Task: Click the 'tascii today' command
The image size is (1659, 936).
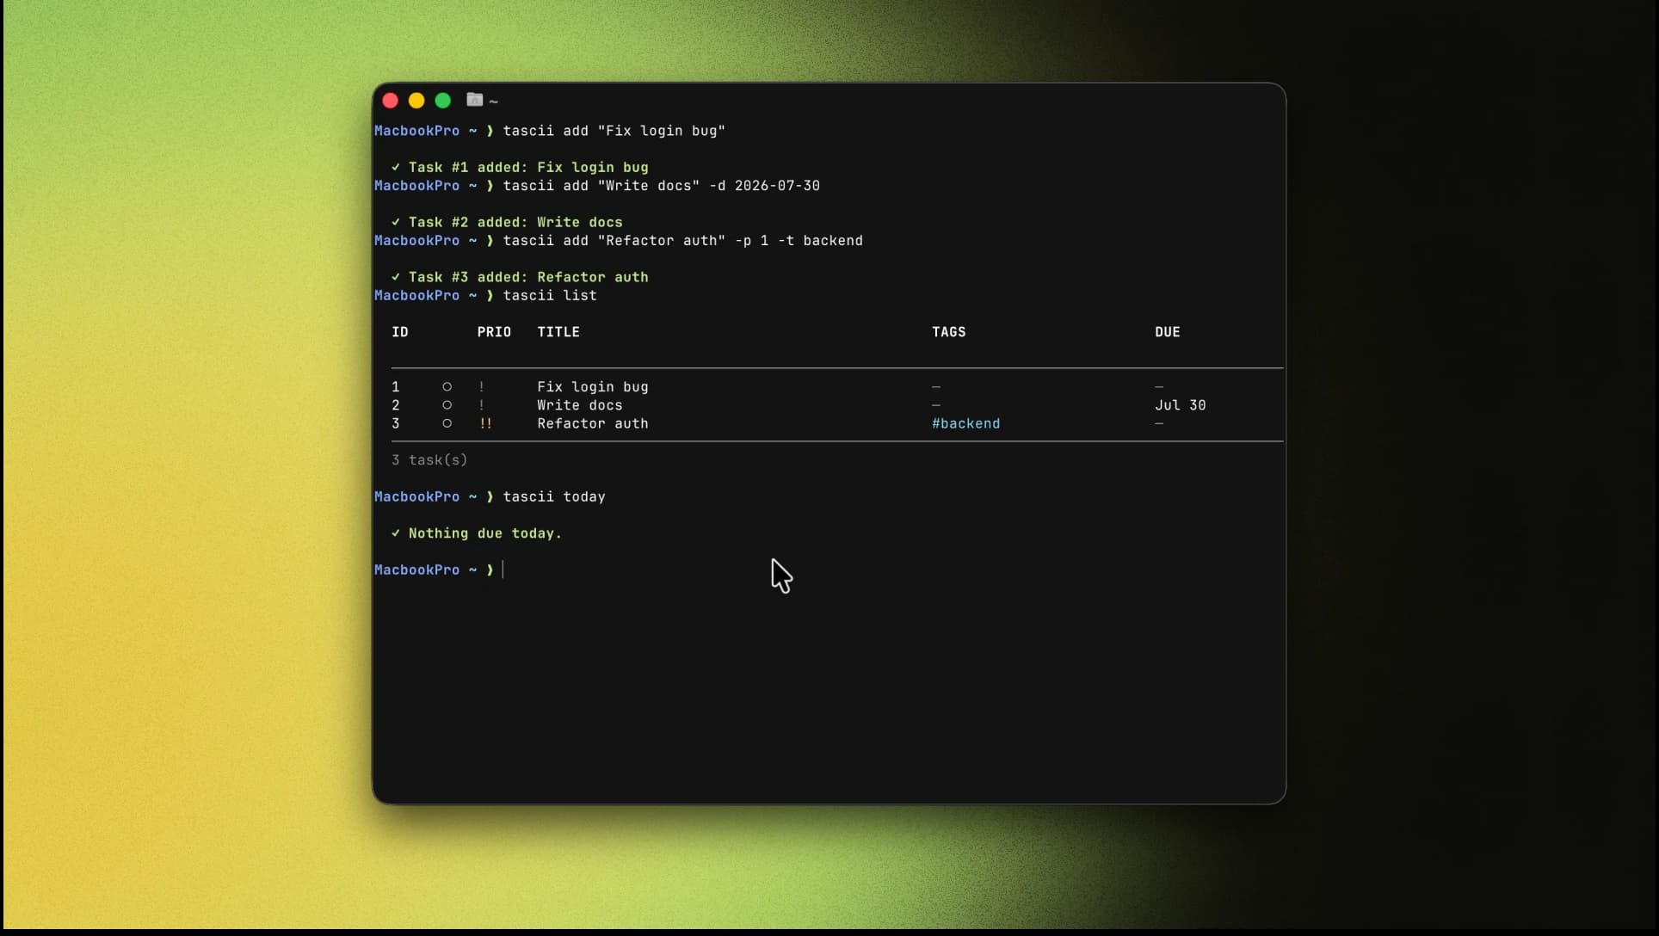Action: point(554,496)
